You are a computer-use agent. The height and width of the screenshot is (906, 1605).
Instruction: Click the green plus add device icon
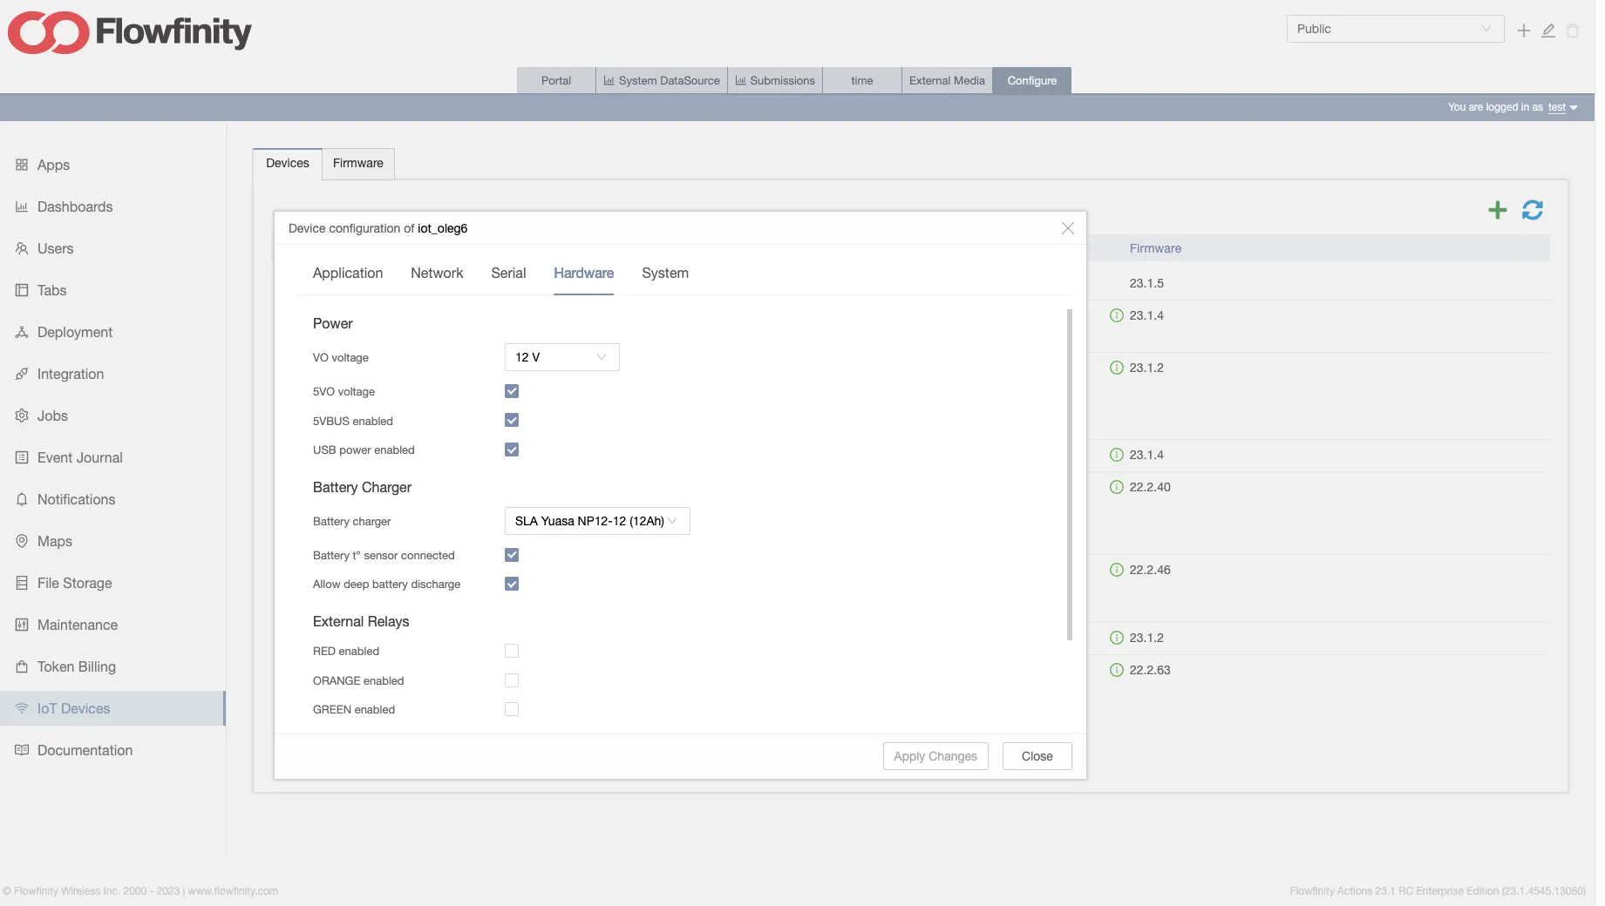click(x=1497, y=210)
